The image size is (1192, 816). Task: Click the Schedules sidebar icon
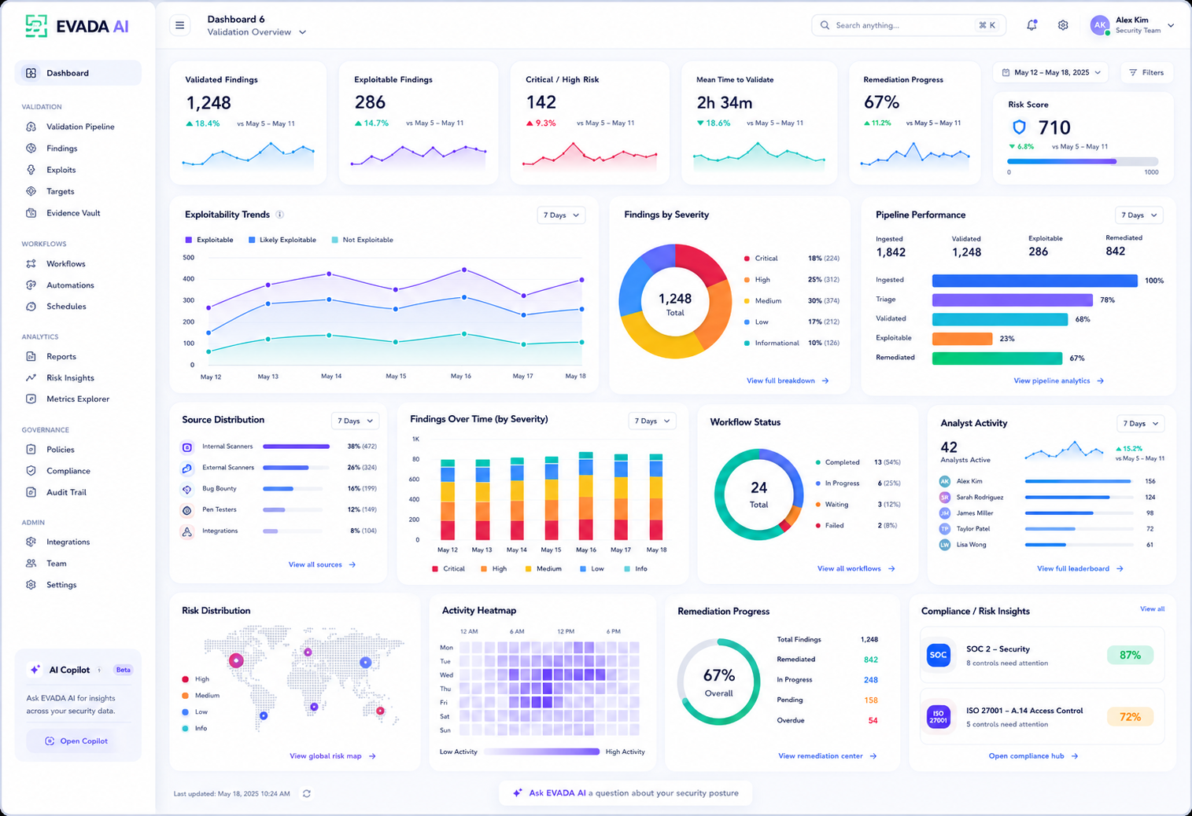pyautogui.click(x=31, y=307)
